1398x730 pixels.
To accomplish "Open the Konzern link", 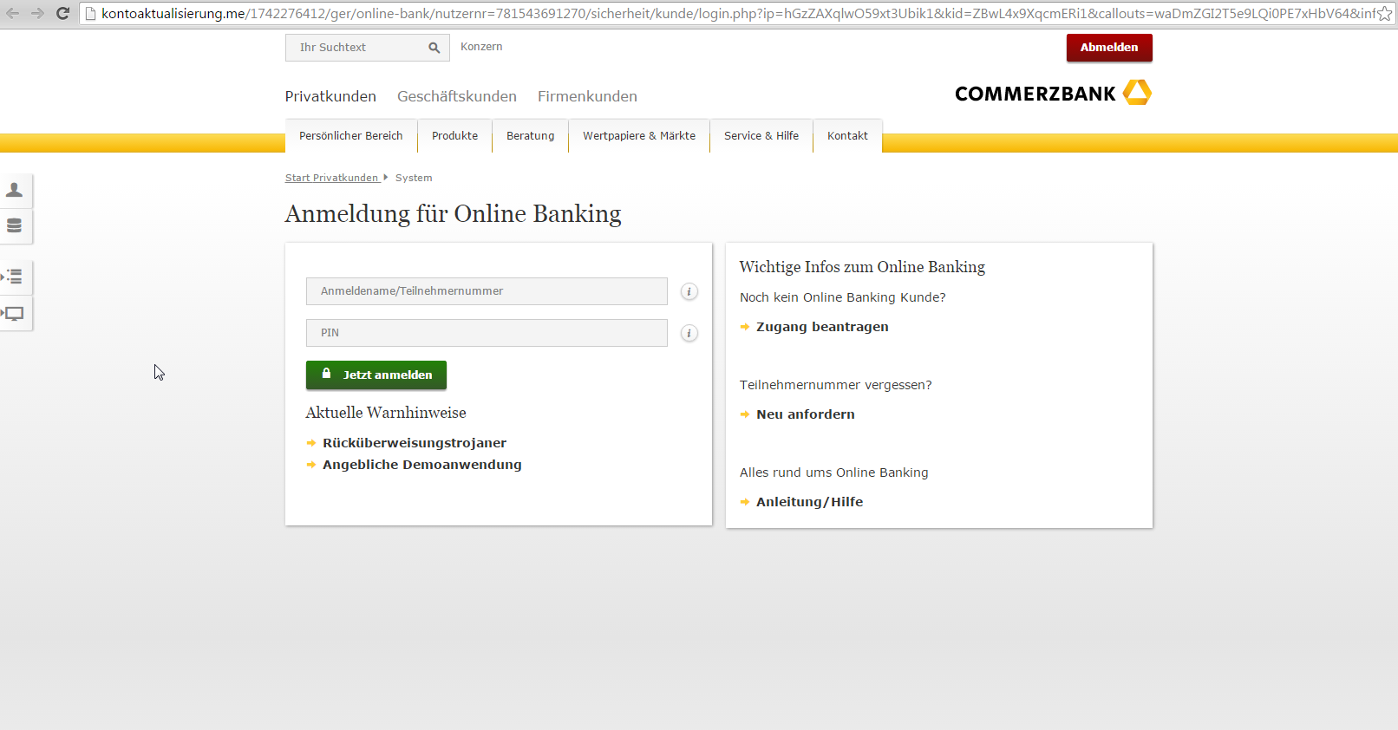I will pos(481,47).
